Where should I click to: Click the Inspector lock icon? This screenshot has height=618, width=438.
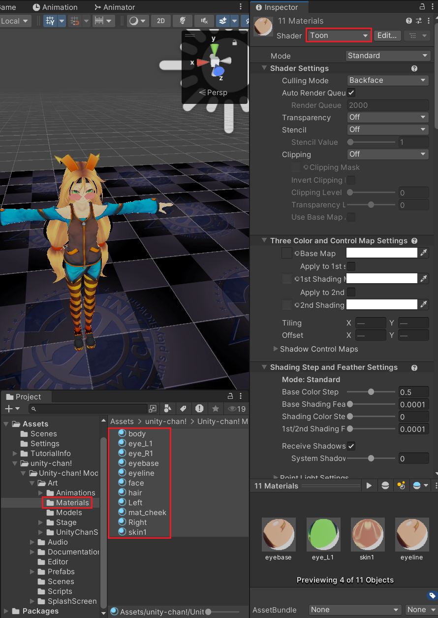tap(422, 7)
